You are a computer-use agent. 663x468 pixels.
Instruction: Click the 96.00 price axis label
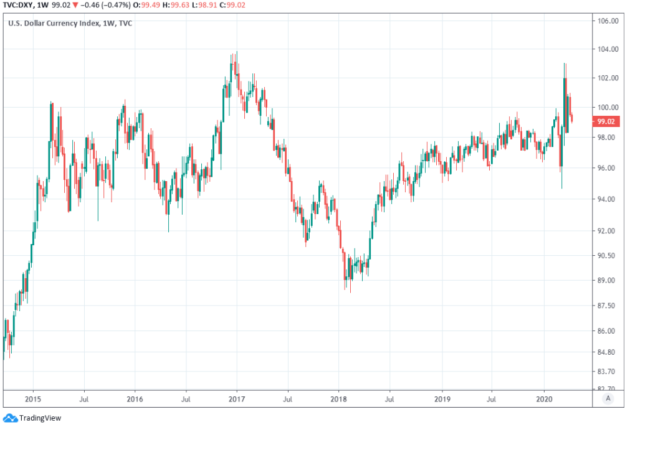pyautogui.click(x=606, y=167)
